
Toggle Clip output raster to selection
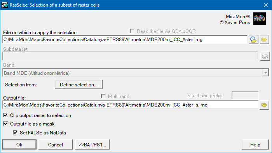coord(5,115)
